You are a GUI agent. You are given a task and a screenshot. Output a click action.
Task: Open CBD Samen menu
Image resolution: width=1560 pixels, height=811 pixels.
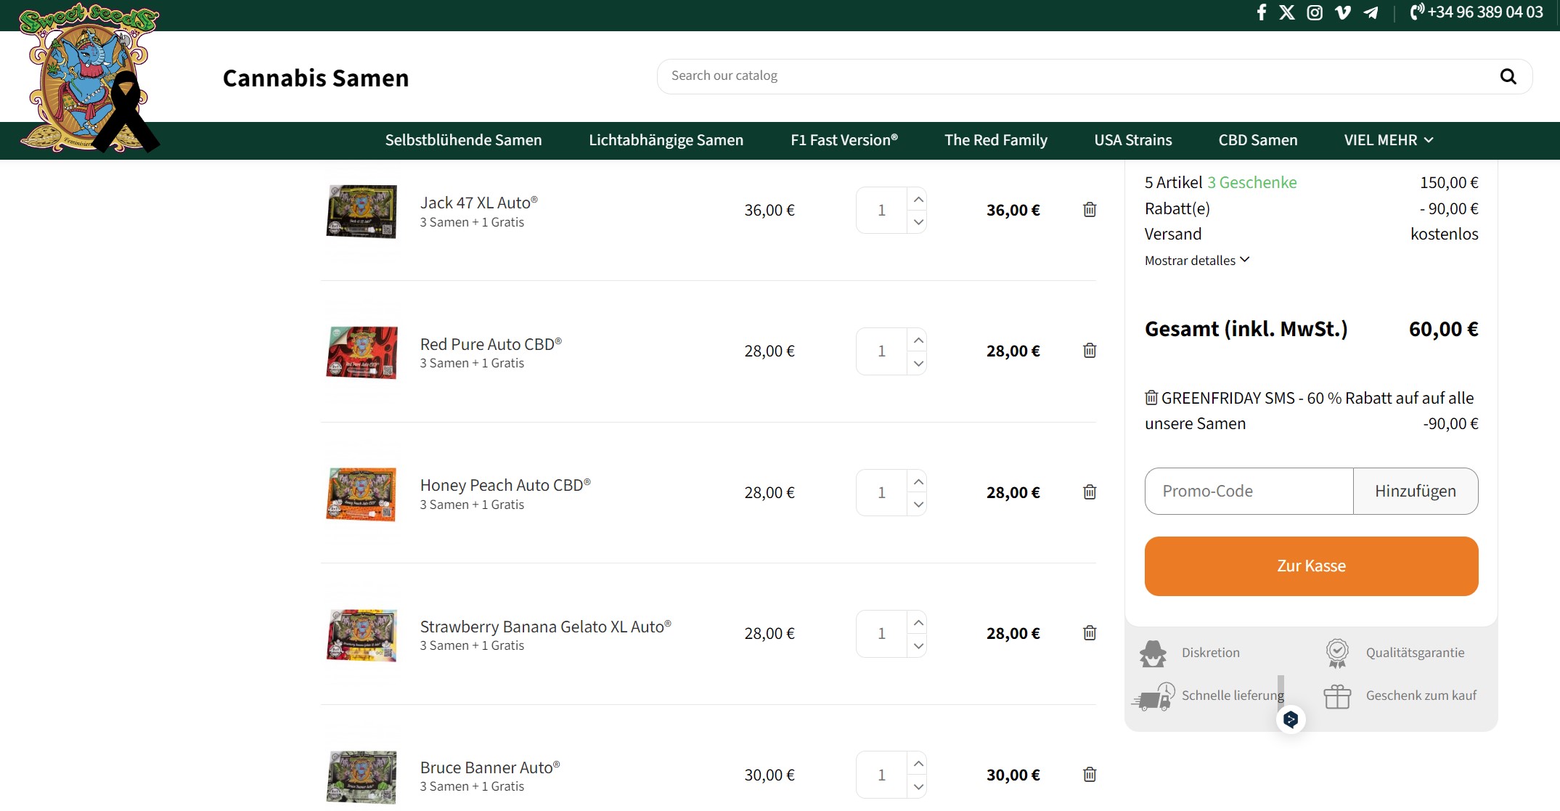[x=1258, y=140]
